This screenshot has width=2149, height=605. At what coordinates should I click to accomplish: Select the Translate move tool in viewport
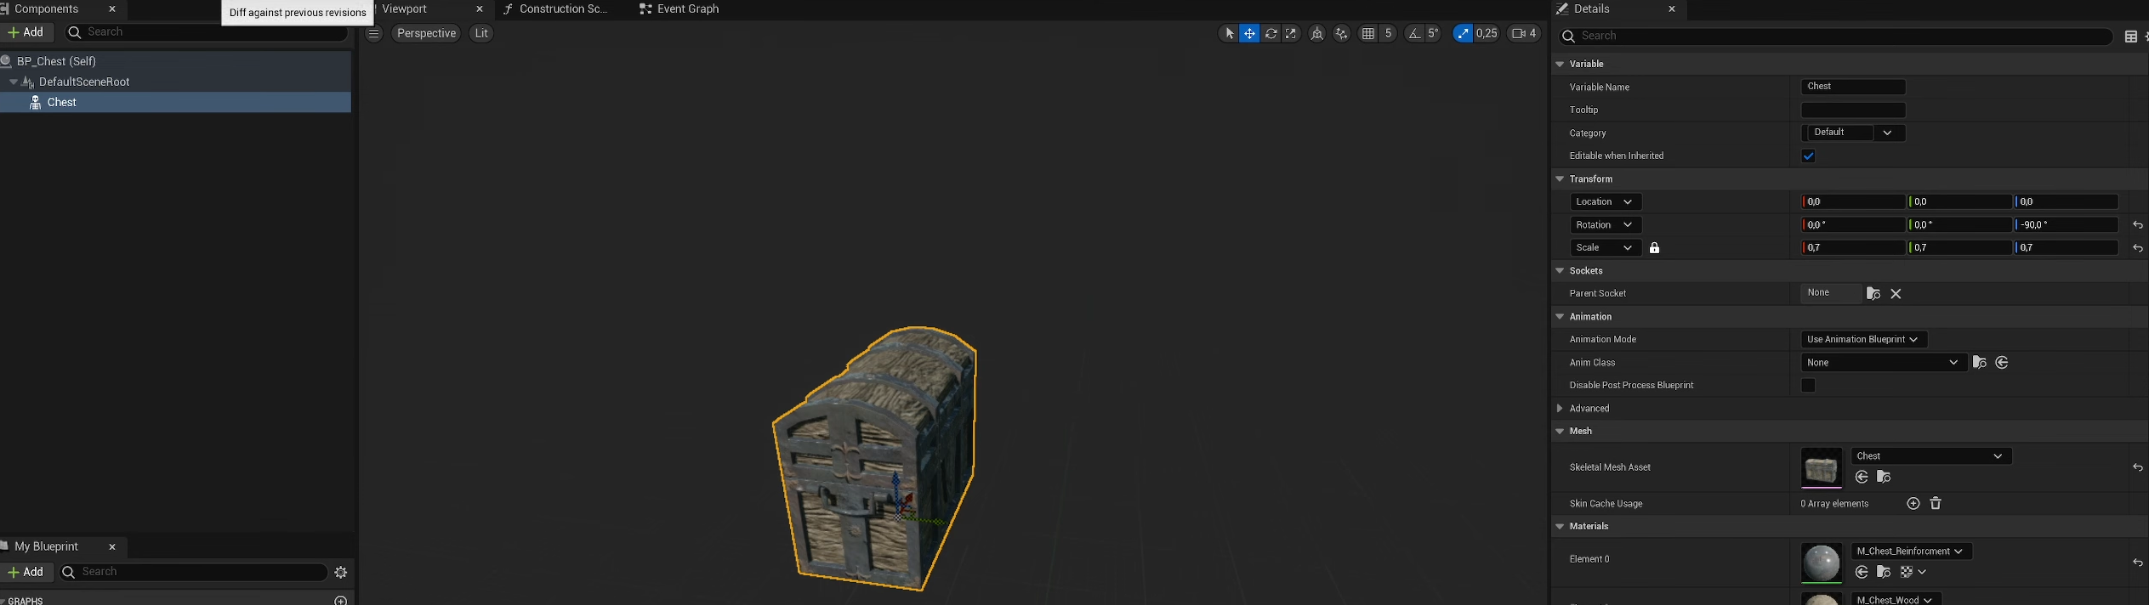(1249, 33)
